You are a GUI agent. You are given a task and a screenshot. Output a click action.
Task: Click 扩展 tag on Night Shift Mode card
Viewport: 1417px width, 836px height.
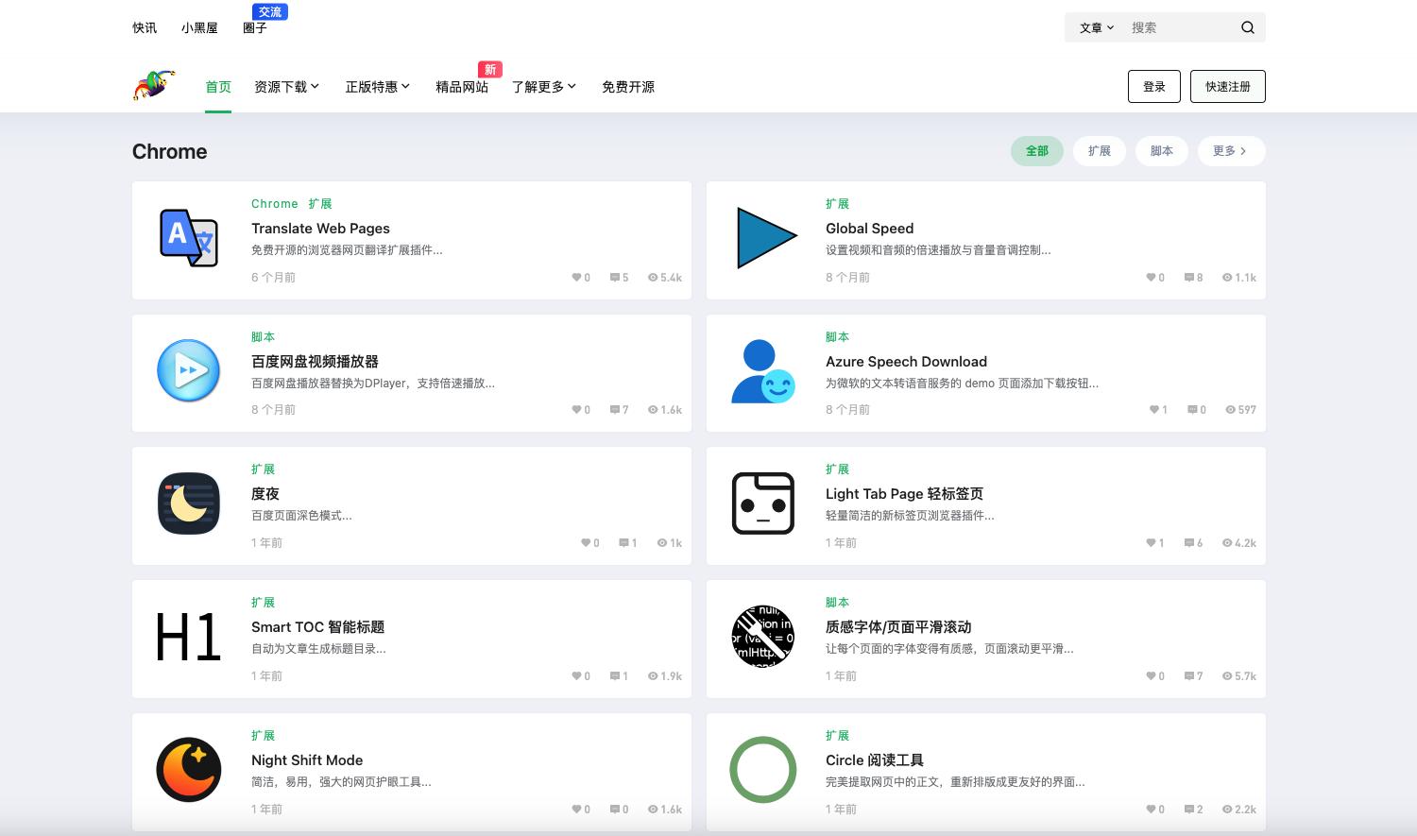263,736
